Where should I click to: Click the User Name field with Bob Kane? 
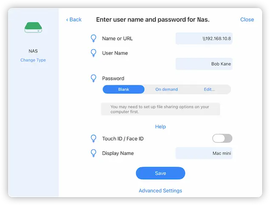[204, 64]
